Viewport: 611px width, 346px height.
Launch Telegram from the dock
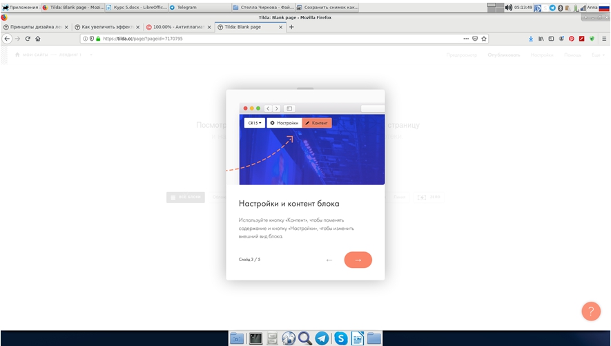[x=322, y=338]
